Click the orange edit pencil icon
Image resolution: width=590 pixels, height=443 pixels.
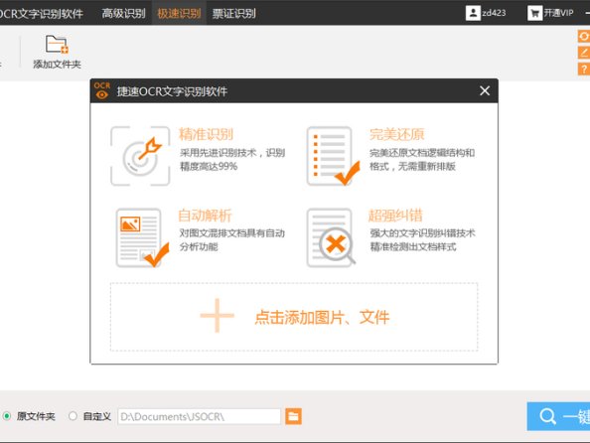click(584, 53)
